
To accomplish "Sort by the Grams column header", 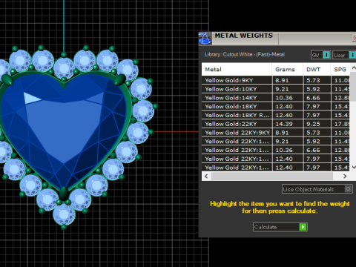I will [288, 70].
